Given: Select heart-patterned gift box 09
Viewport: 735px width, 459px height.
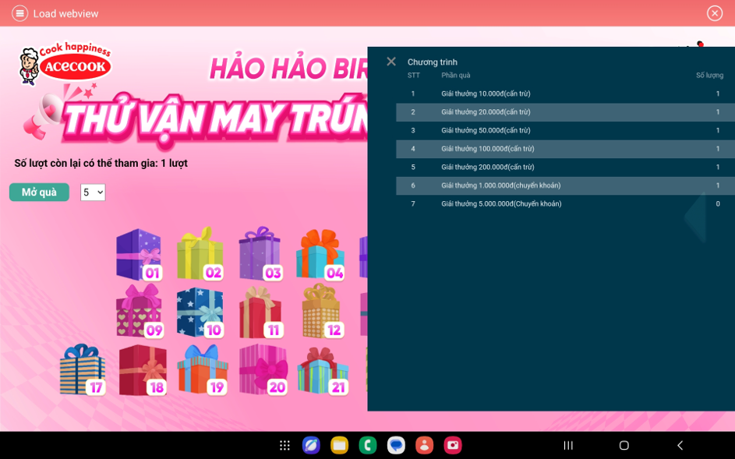Looking at the screenshot, I should pos(140,311).
